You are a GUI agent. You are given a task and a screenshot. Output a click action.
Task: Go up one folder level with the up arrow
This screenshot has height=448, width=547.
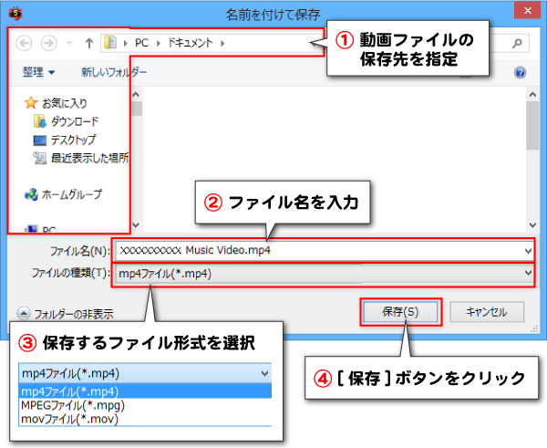(x=88, y=43)
